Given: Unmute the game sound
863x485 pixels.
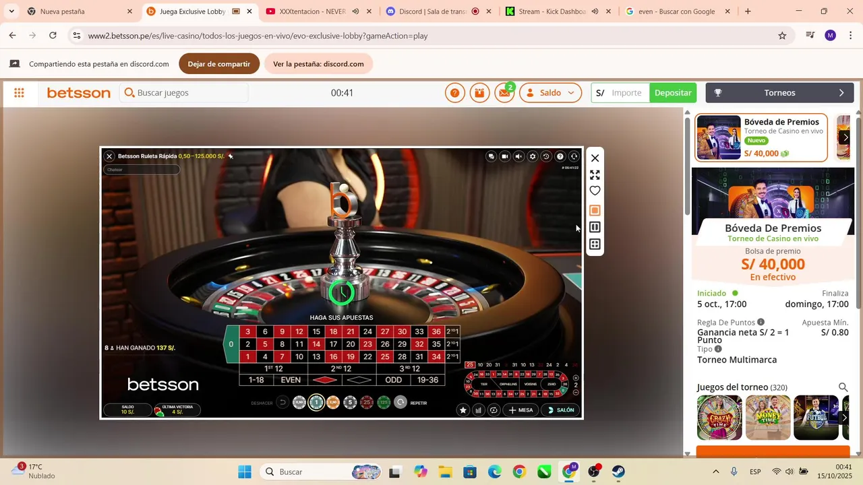Looking at the screenshot, I should click(x=518, y=156).
